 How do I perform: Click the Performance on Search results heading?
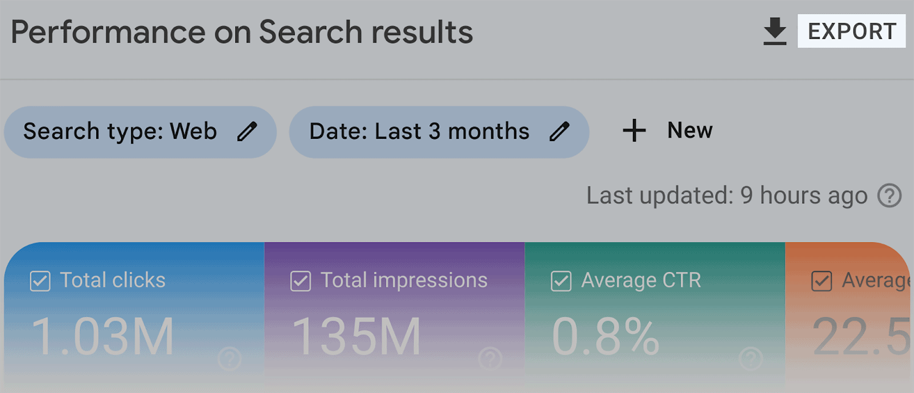242,31
